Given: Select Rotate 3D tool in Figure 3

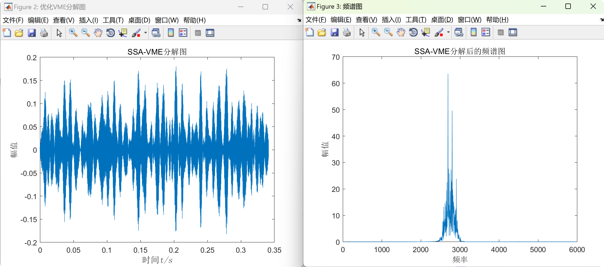Looking at the screenshot, I should (413, 32).
